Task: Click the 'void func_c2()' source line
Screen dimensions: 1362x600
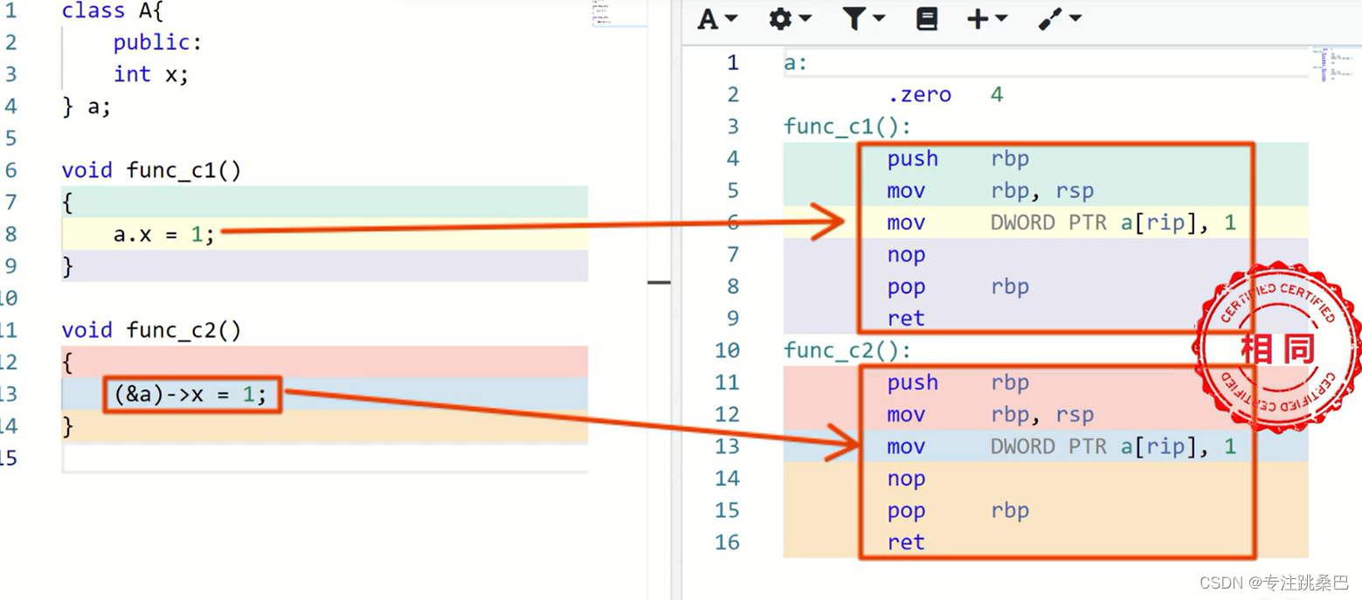Action: [x=151, y=330]
